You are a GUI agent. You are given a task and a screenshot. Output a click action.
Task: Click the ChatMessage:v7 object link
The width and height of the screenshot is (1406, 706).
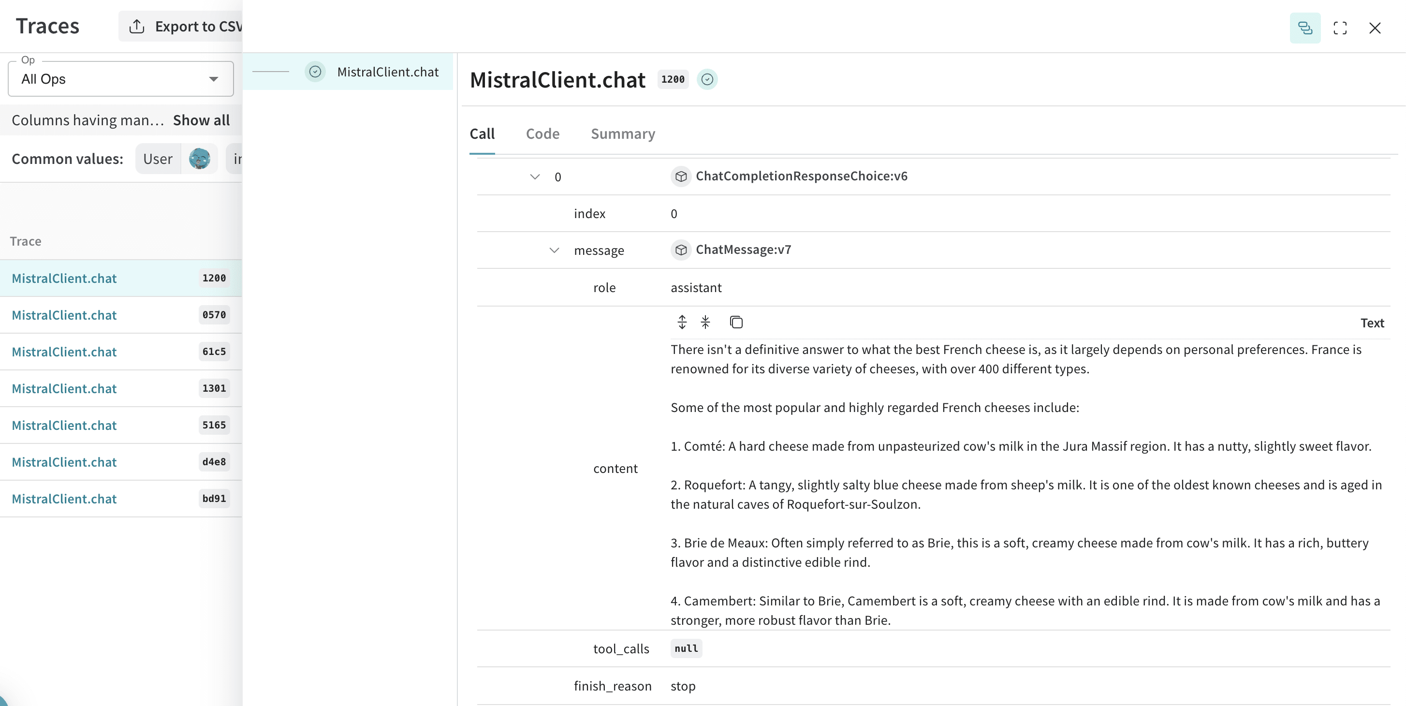(744, 250)
